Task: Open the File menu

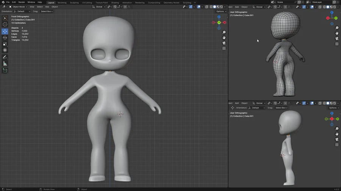Action: 8,2
